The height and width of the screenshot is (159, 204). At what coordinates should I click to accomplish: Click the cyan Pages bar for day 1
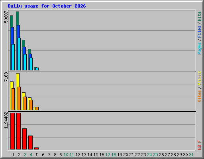tap(13, 57)
